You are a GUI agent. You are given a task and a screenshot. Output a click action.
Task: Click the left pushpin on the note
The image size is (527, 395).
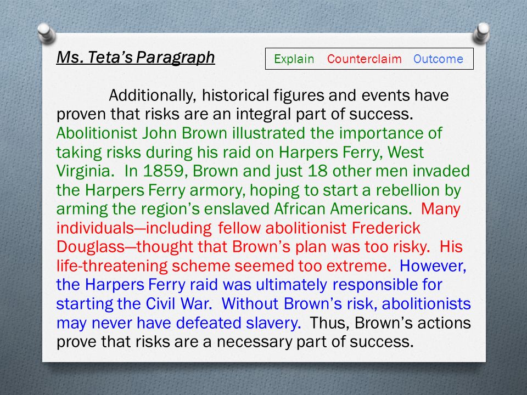pos(46,33)
